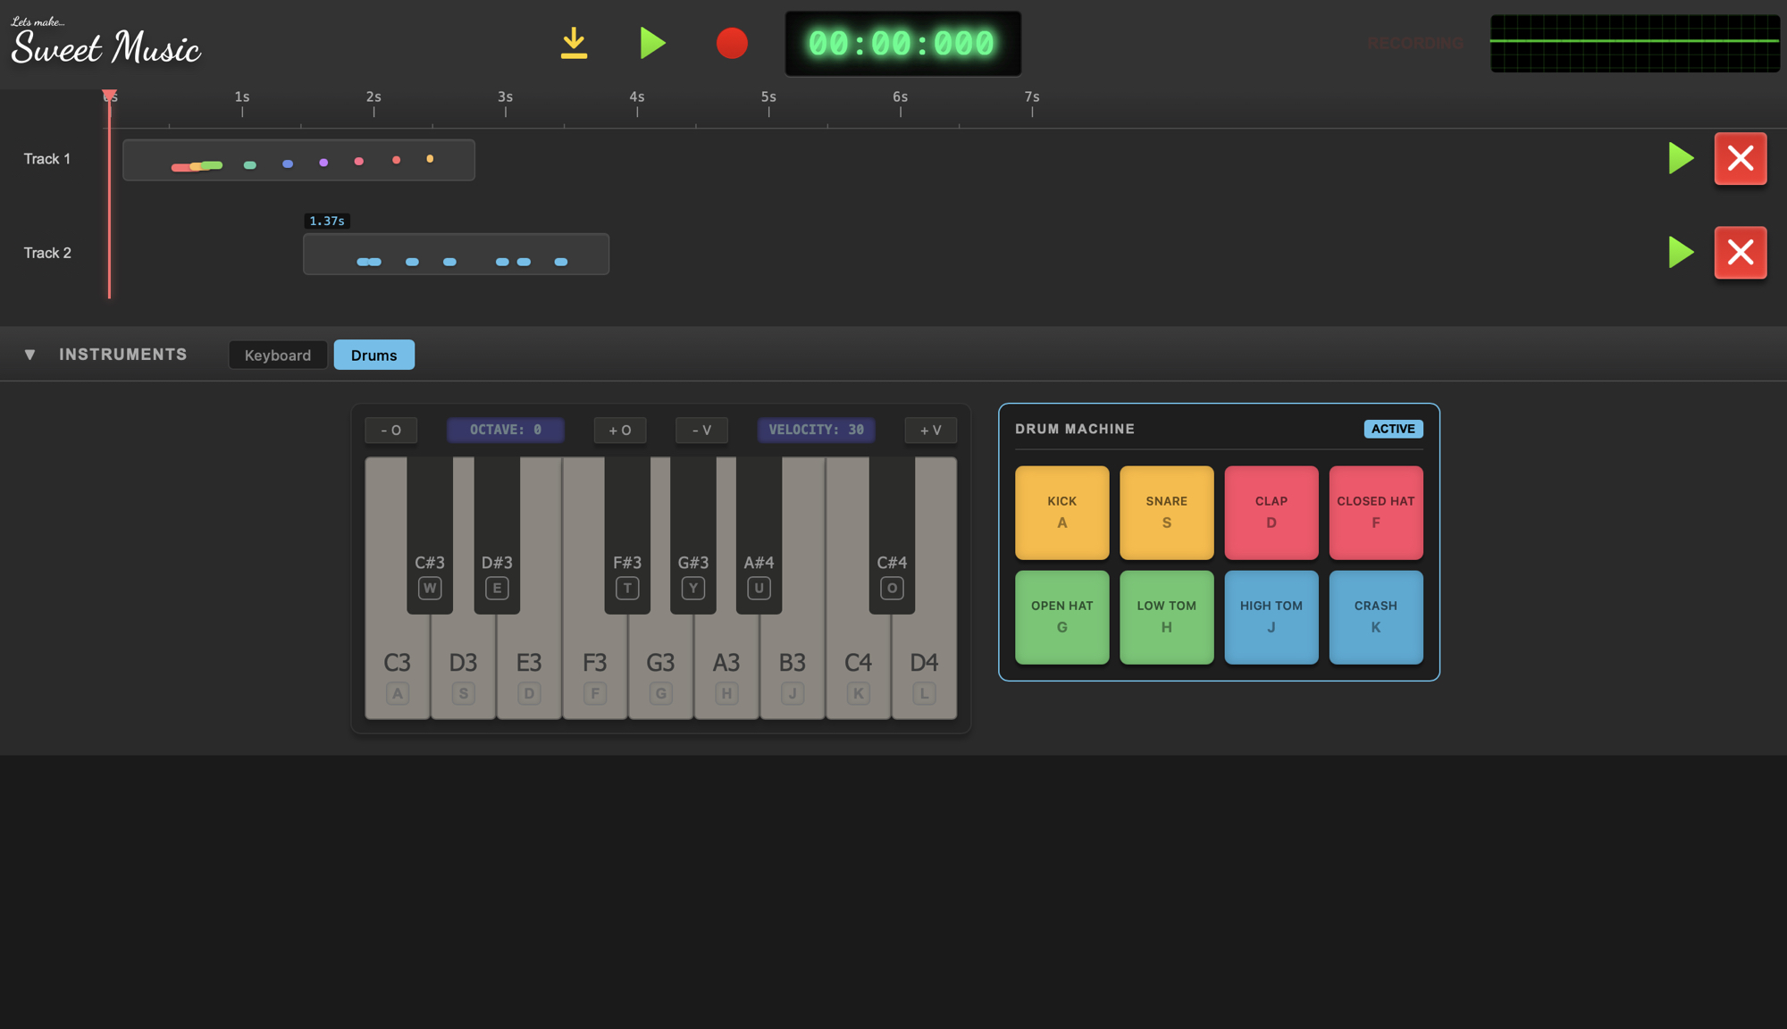This screenshot has width=1787, height=1029.
Task: Lower velocity with the -V button
Action: click(701, 430)
